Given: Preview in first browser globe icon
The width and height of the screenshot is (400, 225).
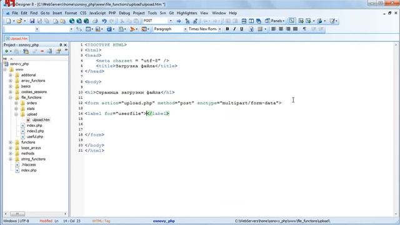Looking at the screenshot, I should click(x=72, y=21).
